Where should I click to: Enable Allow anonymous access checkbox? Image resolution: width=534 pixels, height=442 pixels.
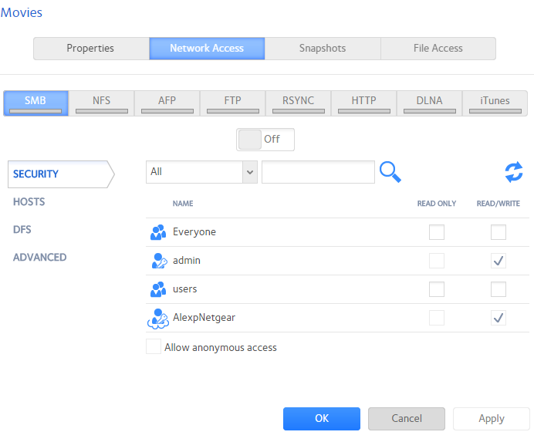pos(154,346)
